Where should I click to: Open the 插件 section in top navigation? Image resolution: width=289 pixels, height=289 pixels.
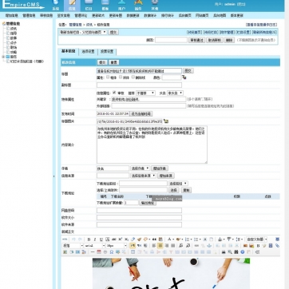[138, 6]
